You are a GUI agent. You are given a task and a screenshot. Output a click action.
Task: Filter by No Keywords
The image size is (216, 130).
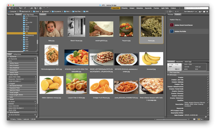click(22, 59)
